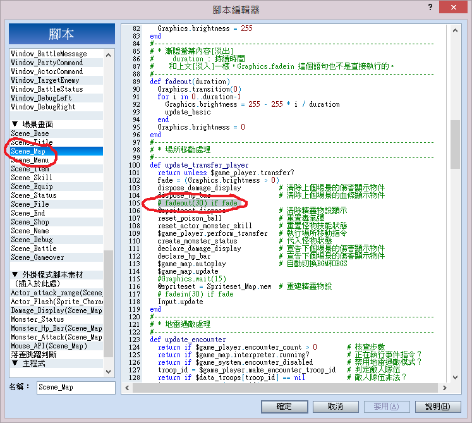Select Scene_Name script
This screenshot has height=423, width=472.
tap(57, 231)
